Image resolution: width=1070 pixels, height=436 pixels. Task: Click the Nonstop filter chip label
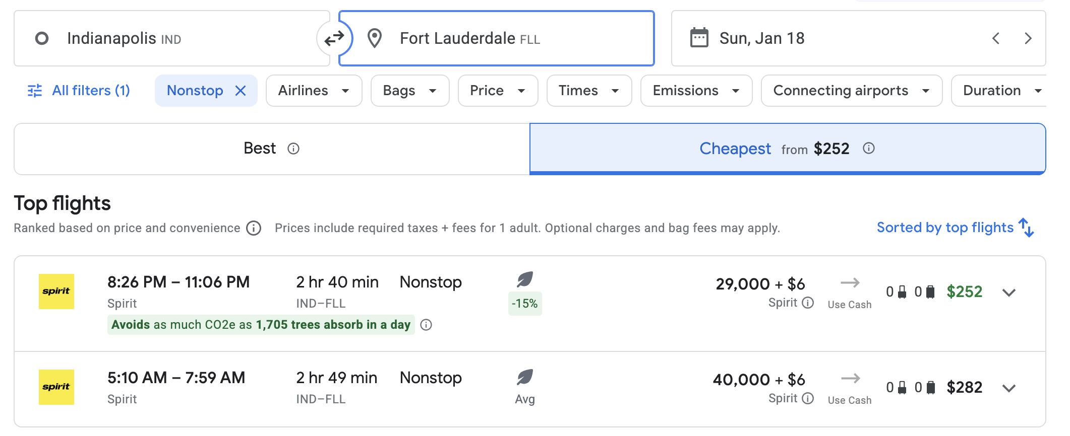[x=195, y=91]
